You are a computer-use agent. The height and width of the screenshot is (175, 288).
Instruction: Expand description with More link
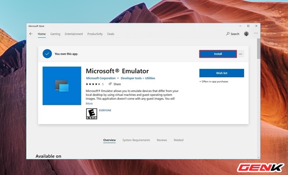(89, 103)
